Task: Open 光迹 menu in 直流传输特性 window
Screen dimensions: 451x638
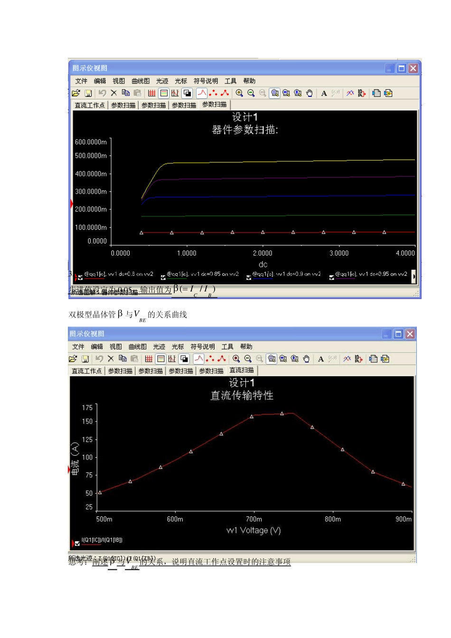Action: [159, 347]
